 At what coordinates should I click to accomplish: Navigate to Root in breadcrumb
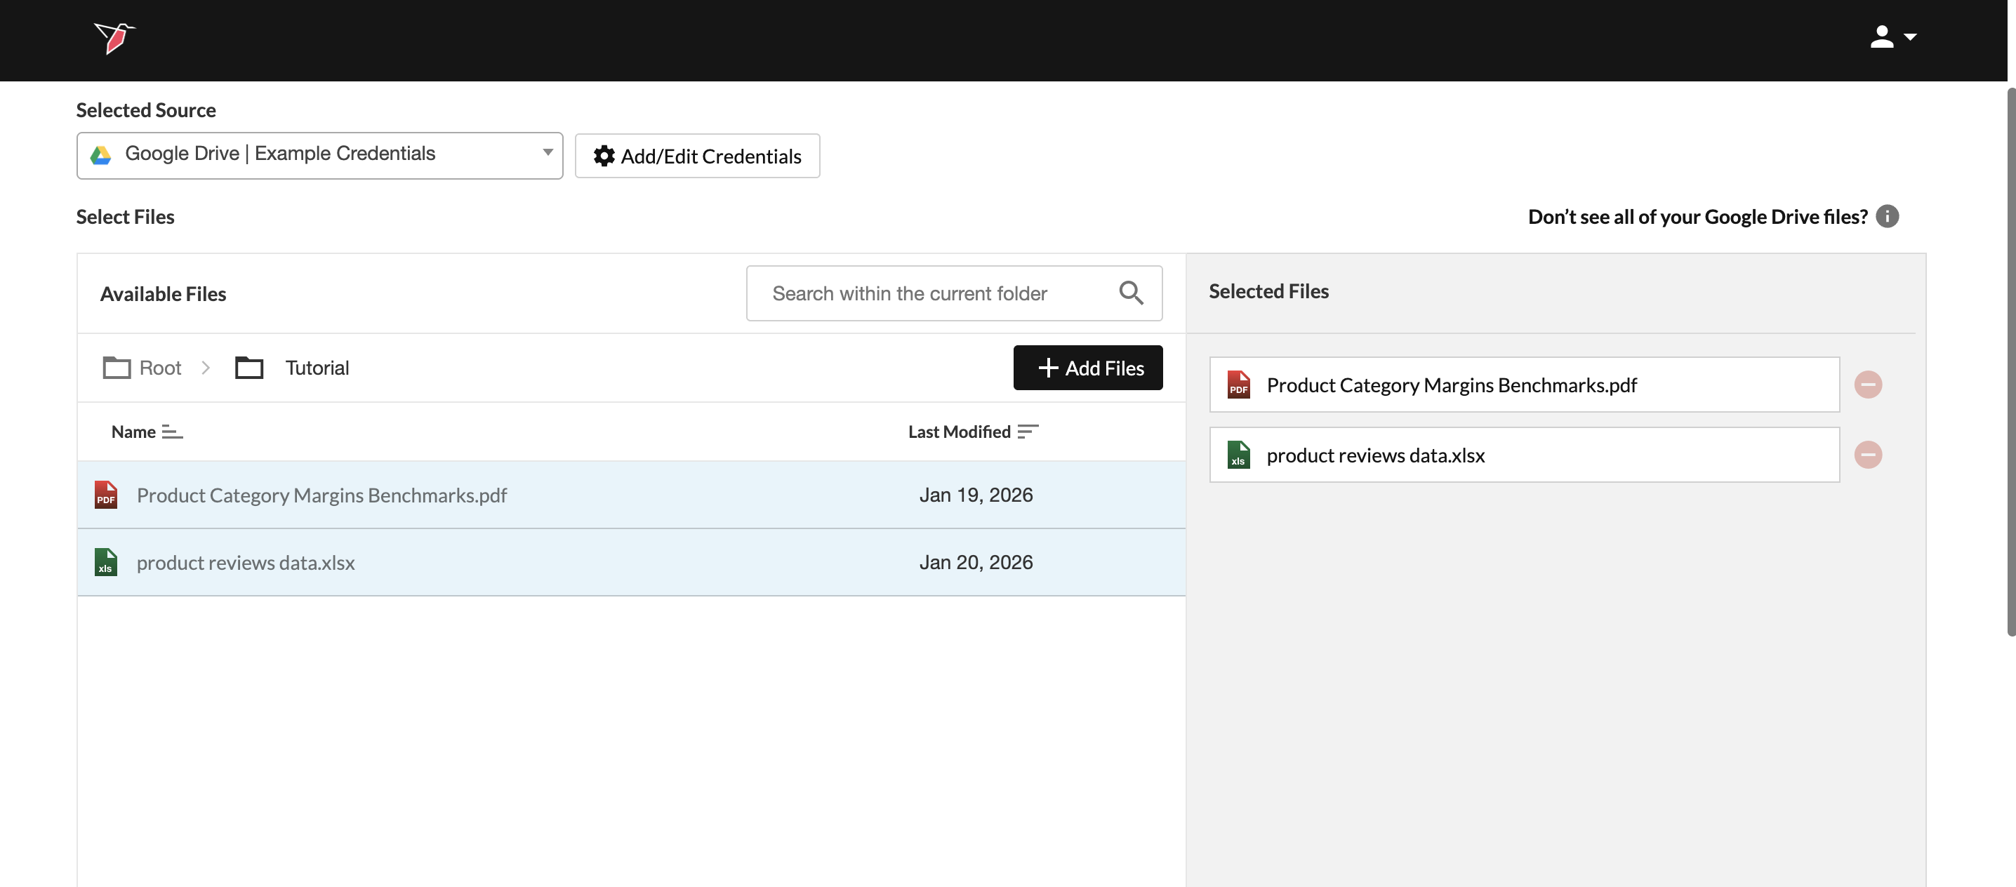click(159, 368)
